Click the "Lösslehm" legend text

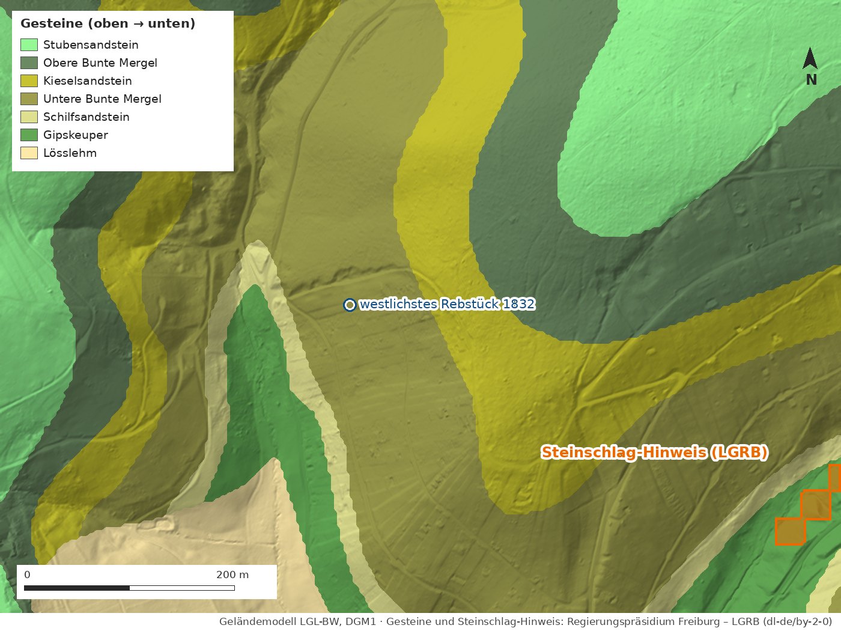click(70, 153)
